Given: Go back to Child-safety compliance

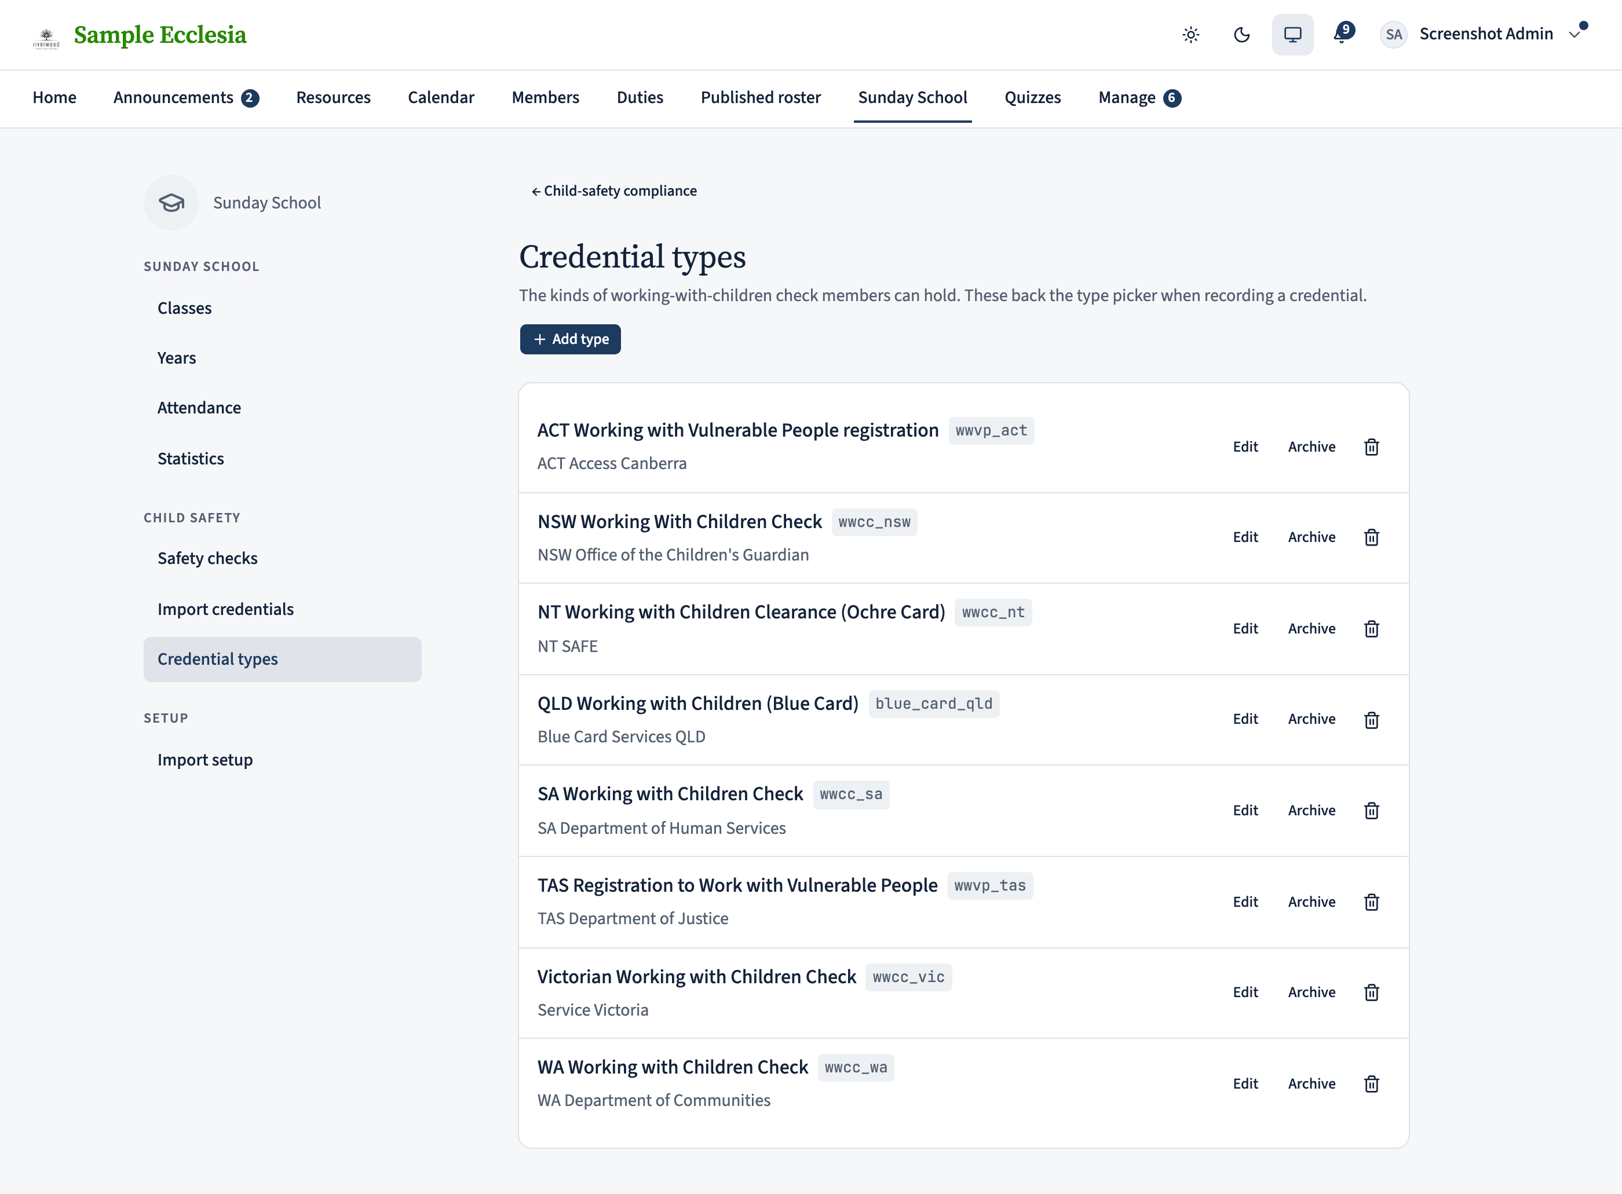Looking at the screenshot, I should 614,191.
